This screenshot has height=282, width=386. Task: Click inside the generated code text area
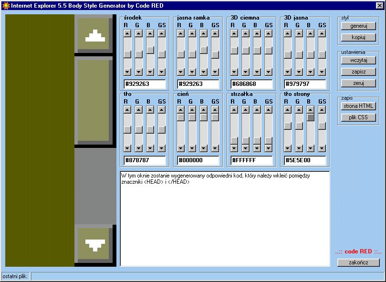[x=225, y=219]
